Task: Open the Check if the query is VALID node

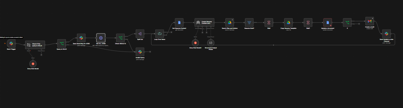Action: coord(35,45)
